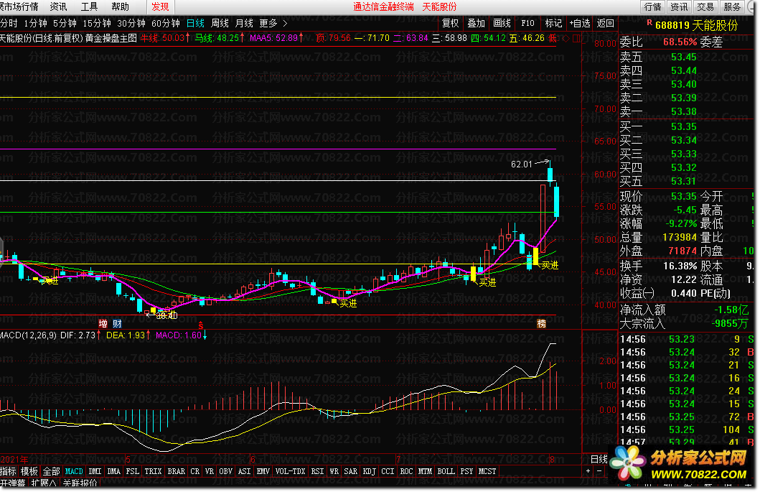Screen dimensions: 760x492
Task: Click the 叠加 overlay button
Action: [x=476, y=23]
